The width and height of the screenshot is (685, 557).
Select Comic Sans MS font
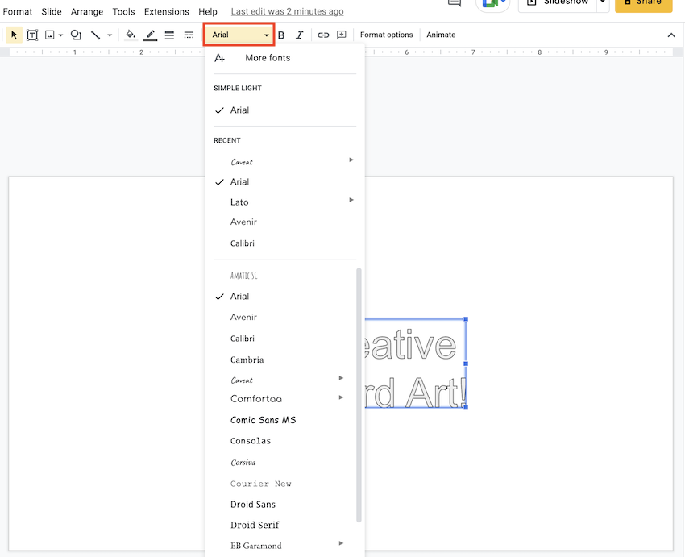pyautogui.click(x=263, y=420)
